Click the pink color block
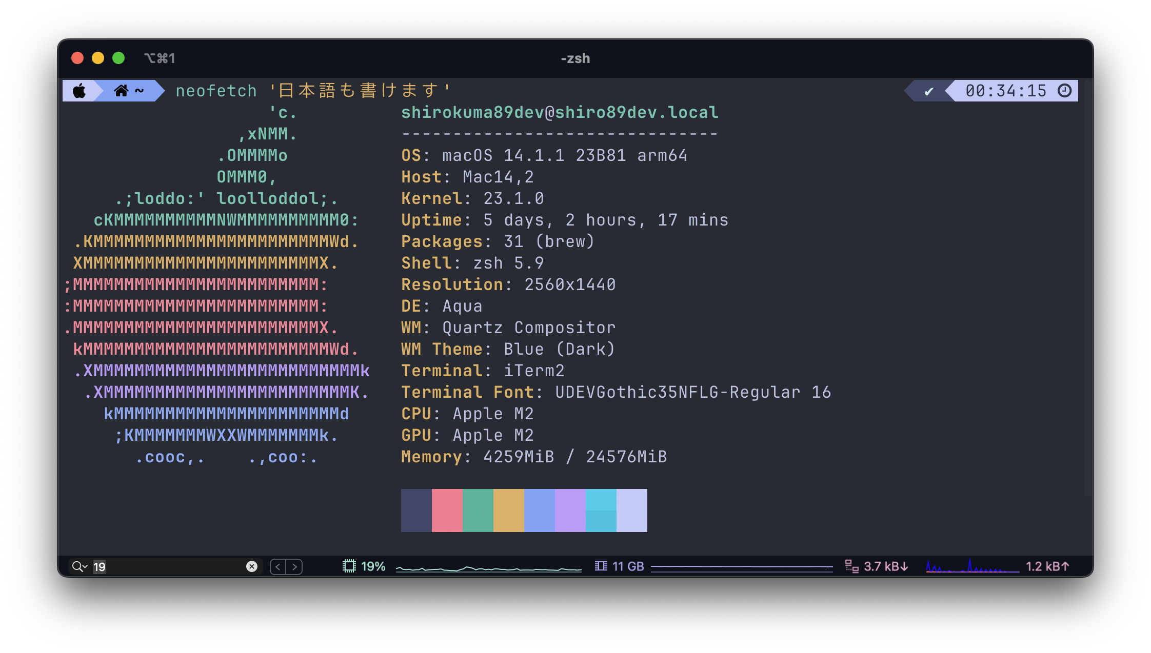 point(447,510)
